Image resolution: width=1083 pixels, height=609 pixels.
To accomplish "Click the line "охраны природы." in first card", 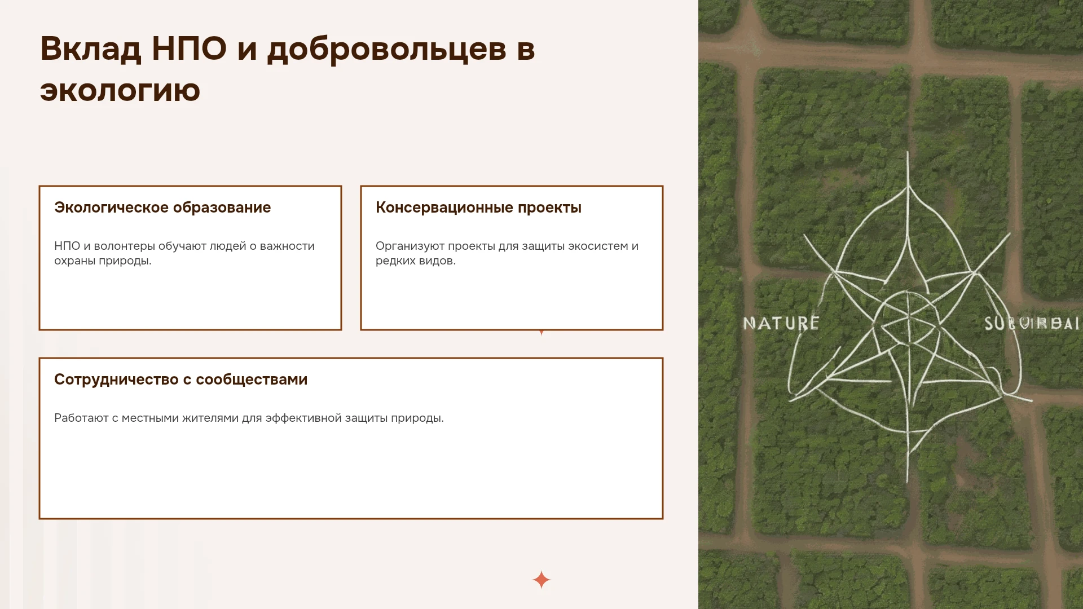I will click(x=103, y=261).
